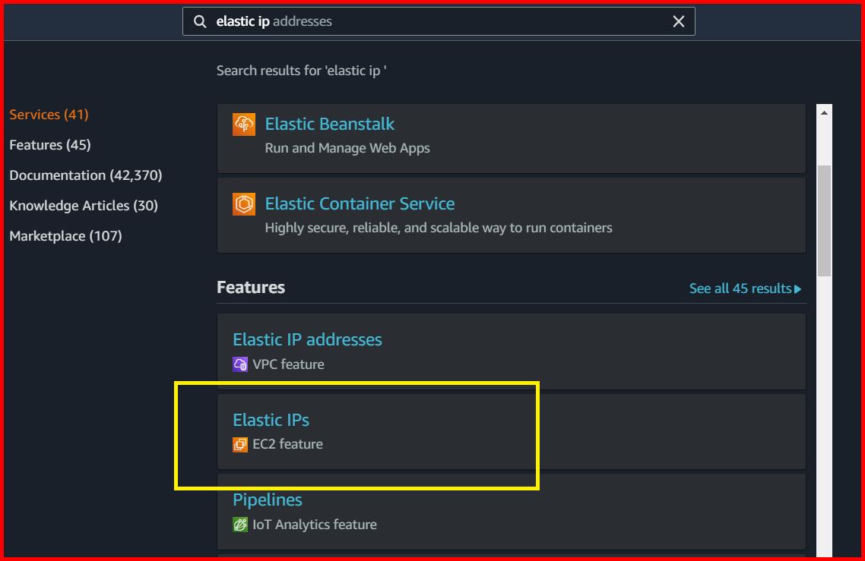865x561 pixels.
Task: Expand See all 45 results
Action: point(745,288)
